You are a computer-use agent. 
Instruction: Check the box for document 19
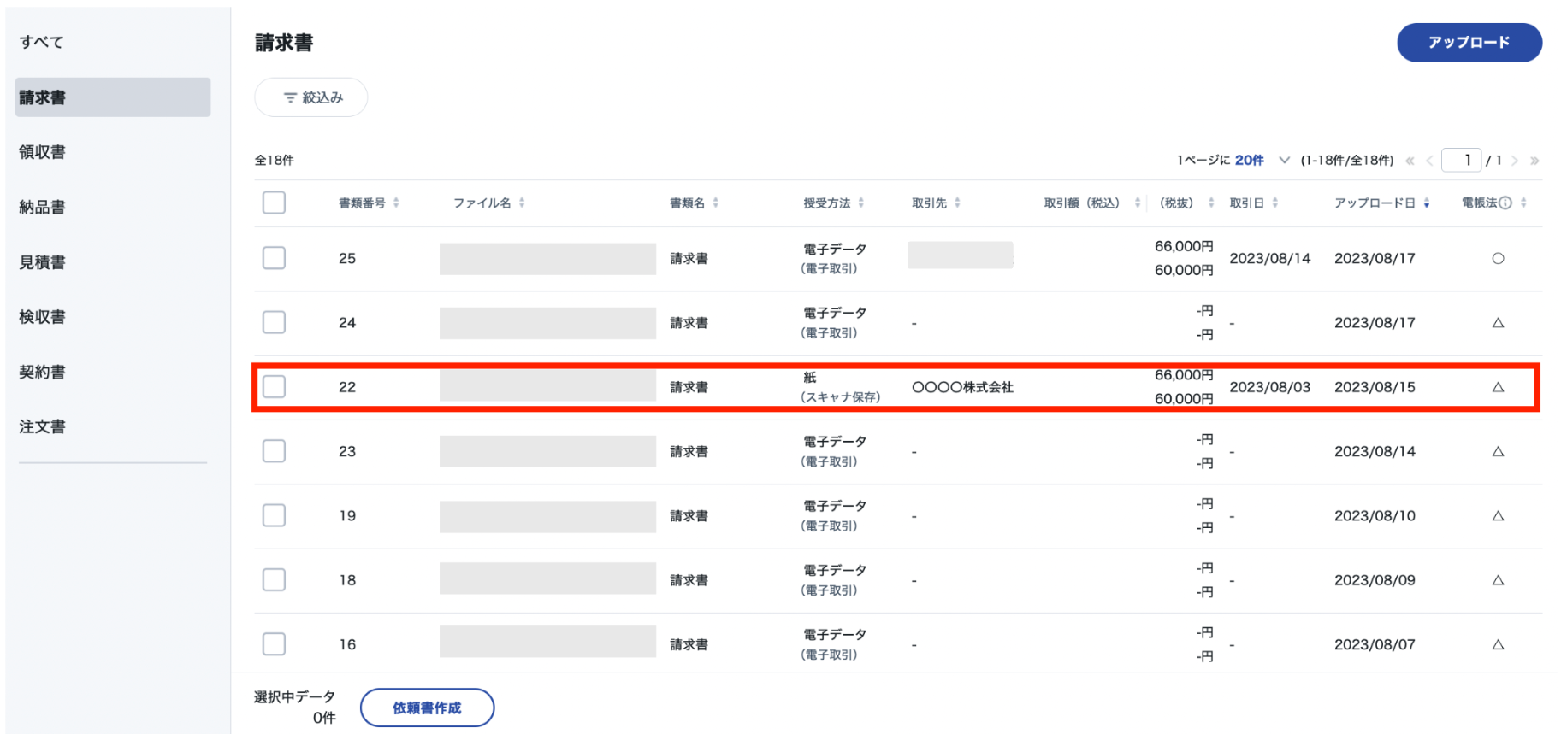(274, 515)
